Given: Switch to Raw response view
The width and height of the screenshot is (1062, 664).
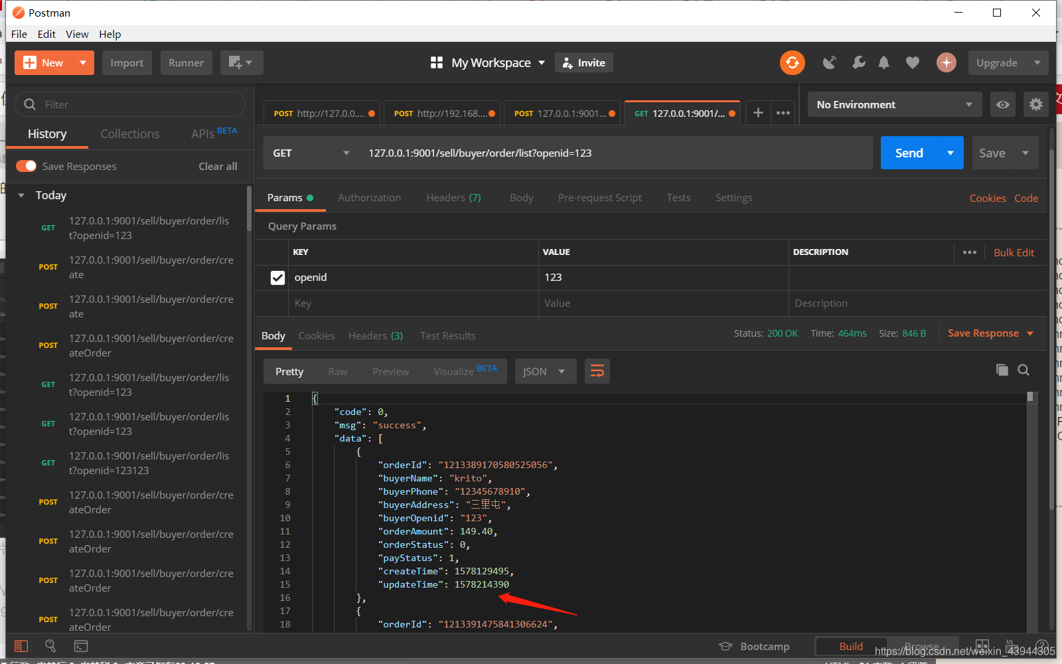Looking at the screenshot, I should click(338, 371).
